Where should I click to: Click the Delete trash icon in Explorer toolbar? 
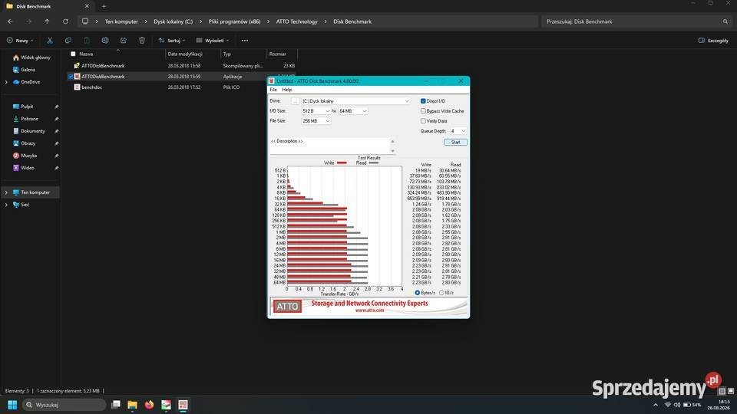142,41
